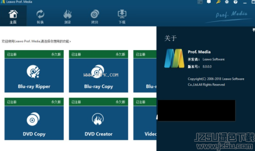Image resolution: width=255 pixels, height=151 pixels.
Task: Click the DVD Copy discs icon
Action: [x=33, y=119]
